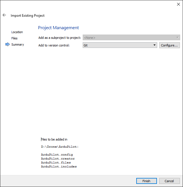Click the disabled <None> subproject combo box

[131, 38]
